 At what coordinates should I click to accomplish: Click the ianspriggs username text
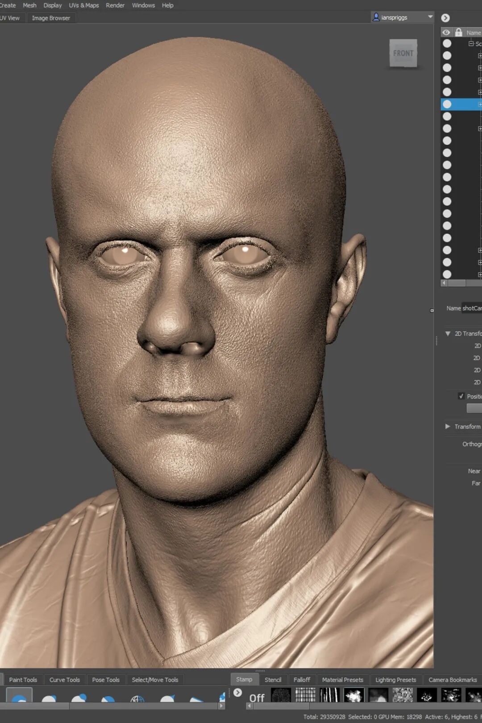[x=394, y=17]
